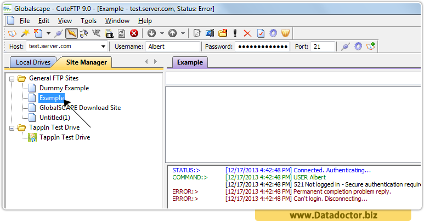This screenshot has height=221, width=424.
Task: Click the Password input field
Action: (262, 46)
